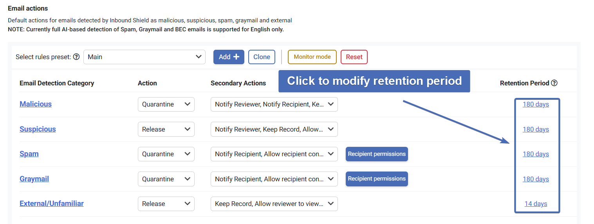Expand Secondary Actions dropdown for Spam
The height and width of the screenshot is (224, 594).
pyautogui.click(x=274, y=154)
